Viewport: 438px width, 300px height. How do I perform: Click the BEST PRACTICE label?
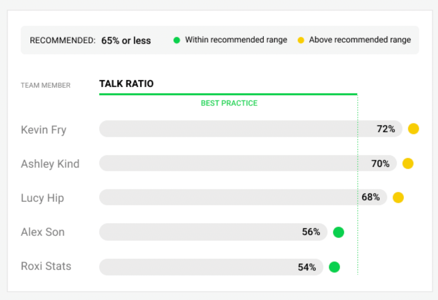229,103
